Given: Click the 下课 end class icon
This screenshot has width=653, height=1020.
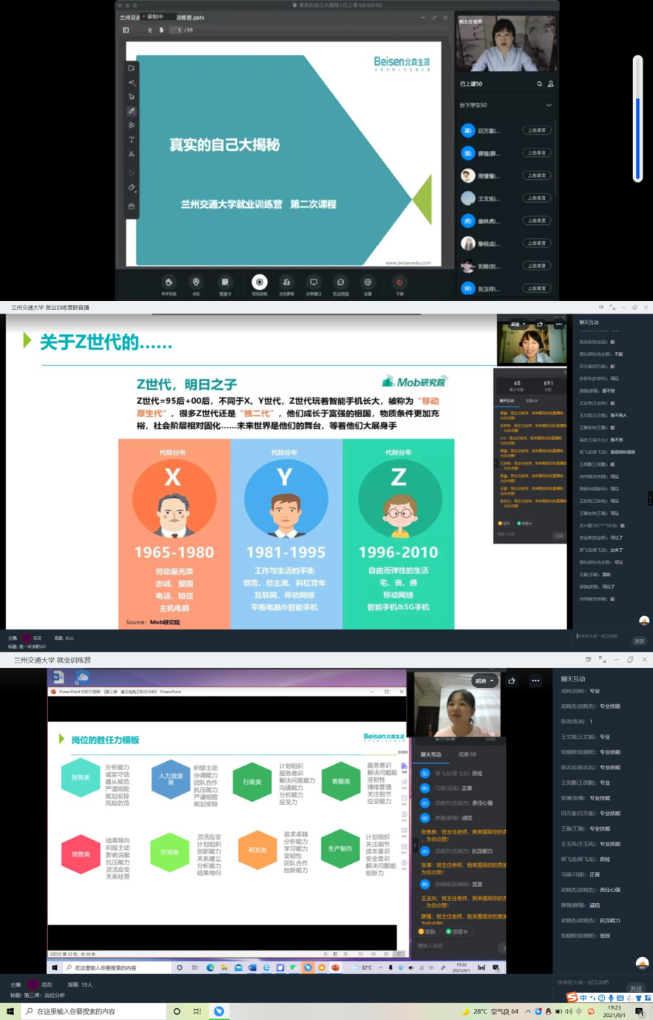Looking at the screenshot, I should click(x=399, y=284).
